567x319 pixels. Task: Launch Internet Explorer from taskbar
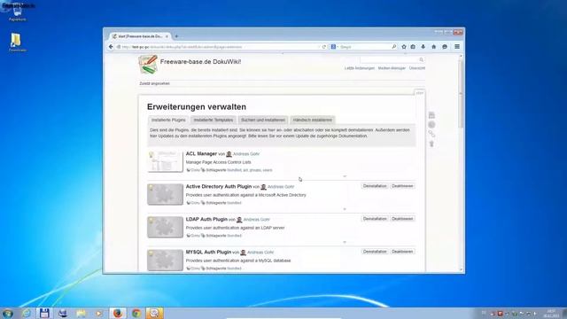click(x=27, y=313)
